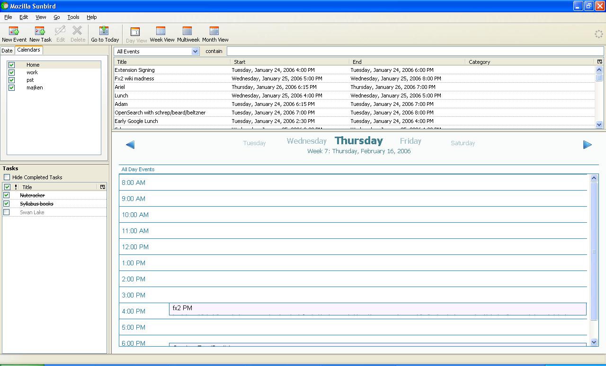Open the task list column picker
Image resolution: width=606 pixels, height=366 pixels.
(102, 187)
